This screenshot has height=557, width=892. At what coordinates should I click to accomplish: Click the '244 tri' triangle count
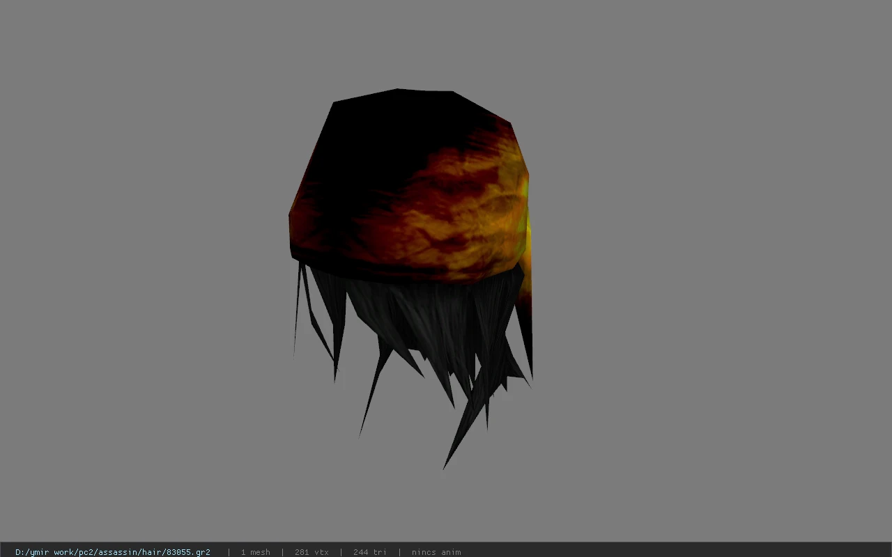[369, 552]
